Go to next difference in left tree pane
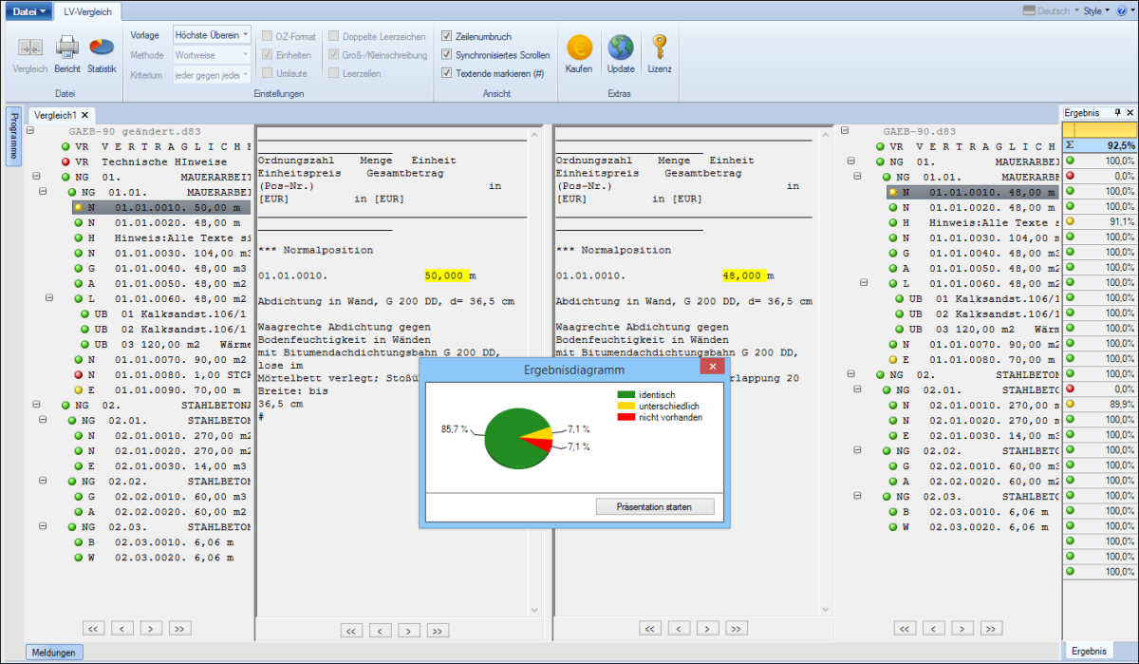Viewport: 1139px width, 664px height. pos(151,628)
